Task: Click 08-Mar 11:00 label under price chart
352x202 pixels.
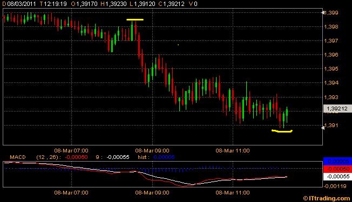Action: tap(233, 151)
